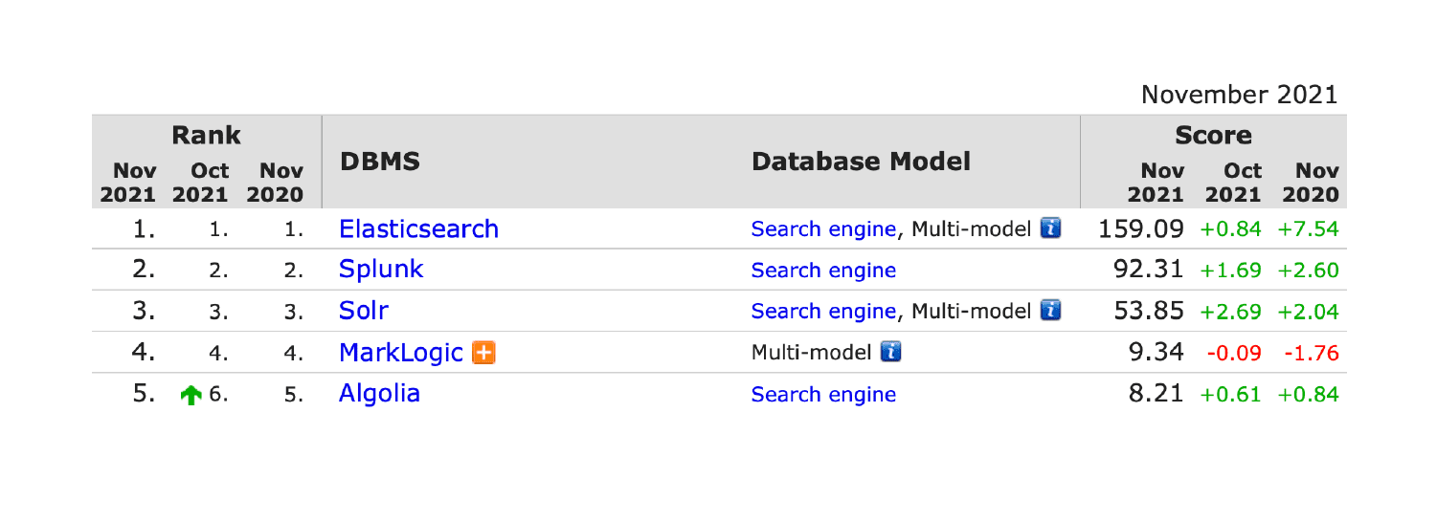1437x521 pixels.
Task: Click the Rank header
Action: click(x=206, y=136)
